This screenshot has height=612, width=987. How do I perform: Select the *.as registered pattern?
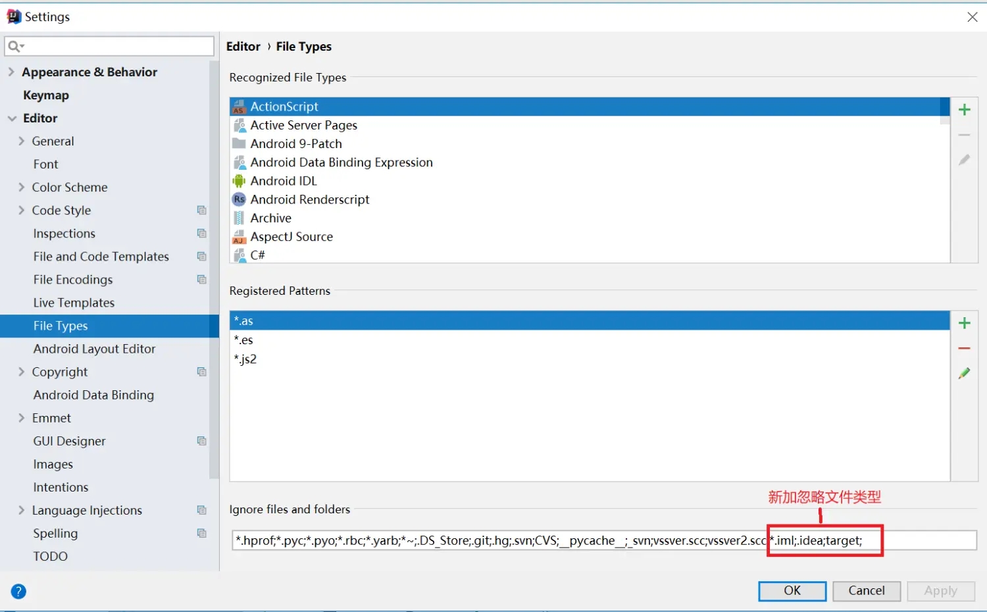[590, 320]
